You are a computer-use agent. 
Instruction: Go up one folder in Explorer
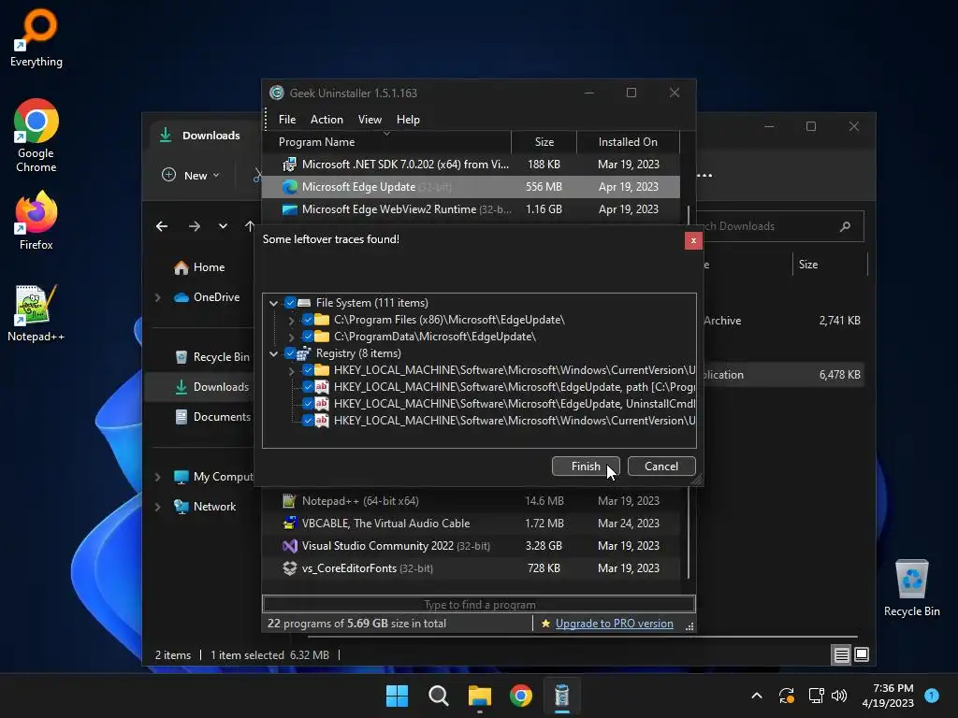(249, 226)
